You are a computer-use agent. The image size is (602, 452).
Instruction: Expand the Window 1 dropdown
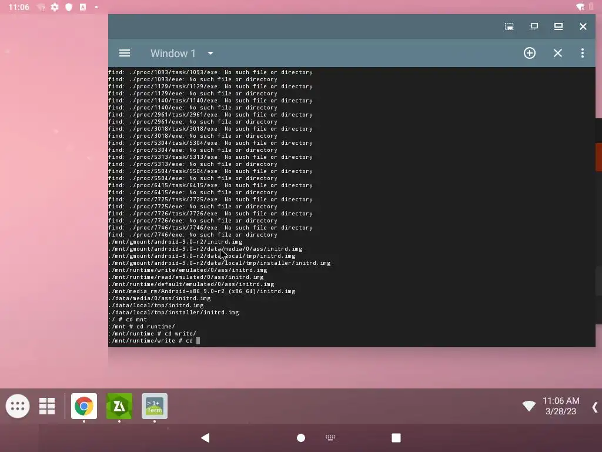pos(210,53)
